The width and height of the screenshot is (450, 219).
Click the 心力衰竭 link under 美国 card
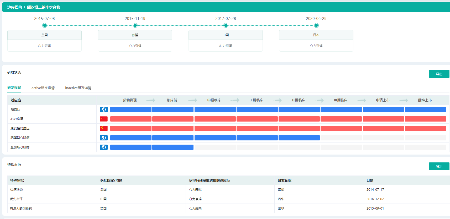(44, 46)
